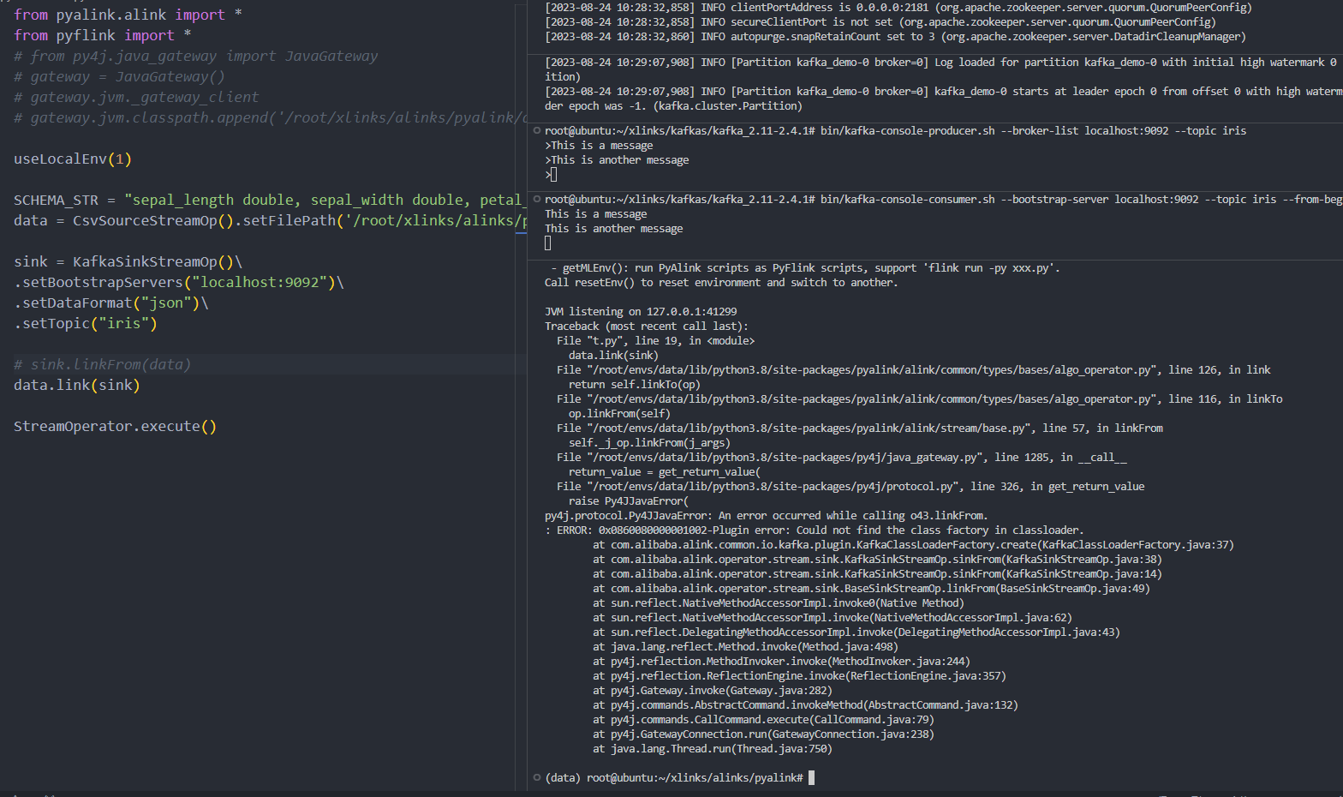Click the StreamOperator.execute() line
Viewport: 1343px width, 797px height.
(115, 426)
